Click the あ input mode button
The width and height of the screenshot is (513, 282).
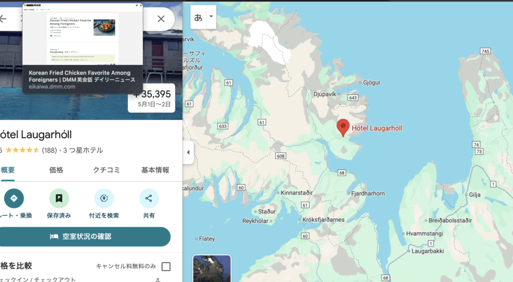[x=198, y=17]
